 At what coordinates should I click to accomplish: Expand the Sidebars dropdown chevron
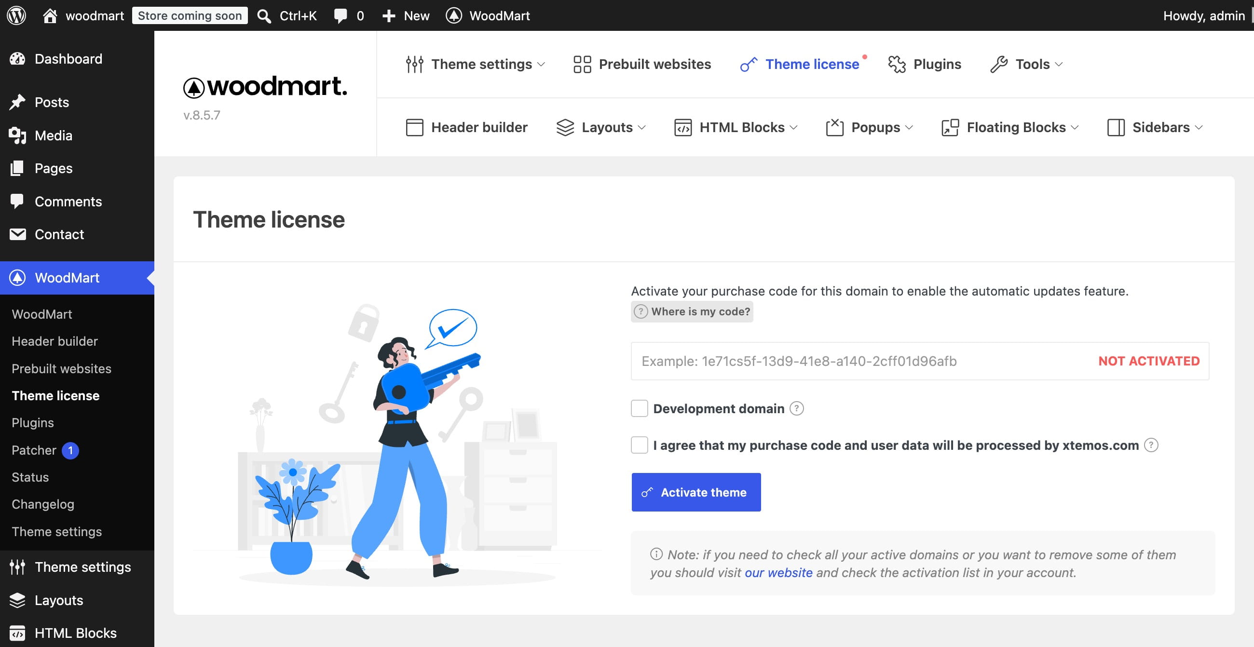pos(1199,127)
